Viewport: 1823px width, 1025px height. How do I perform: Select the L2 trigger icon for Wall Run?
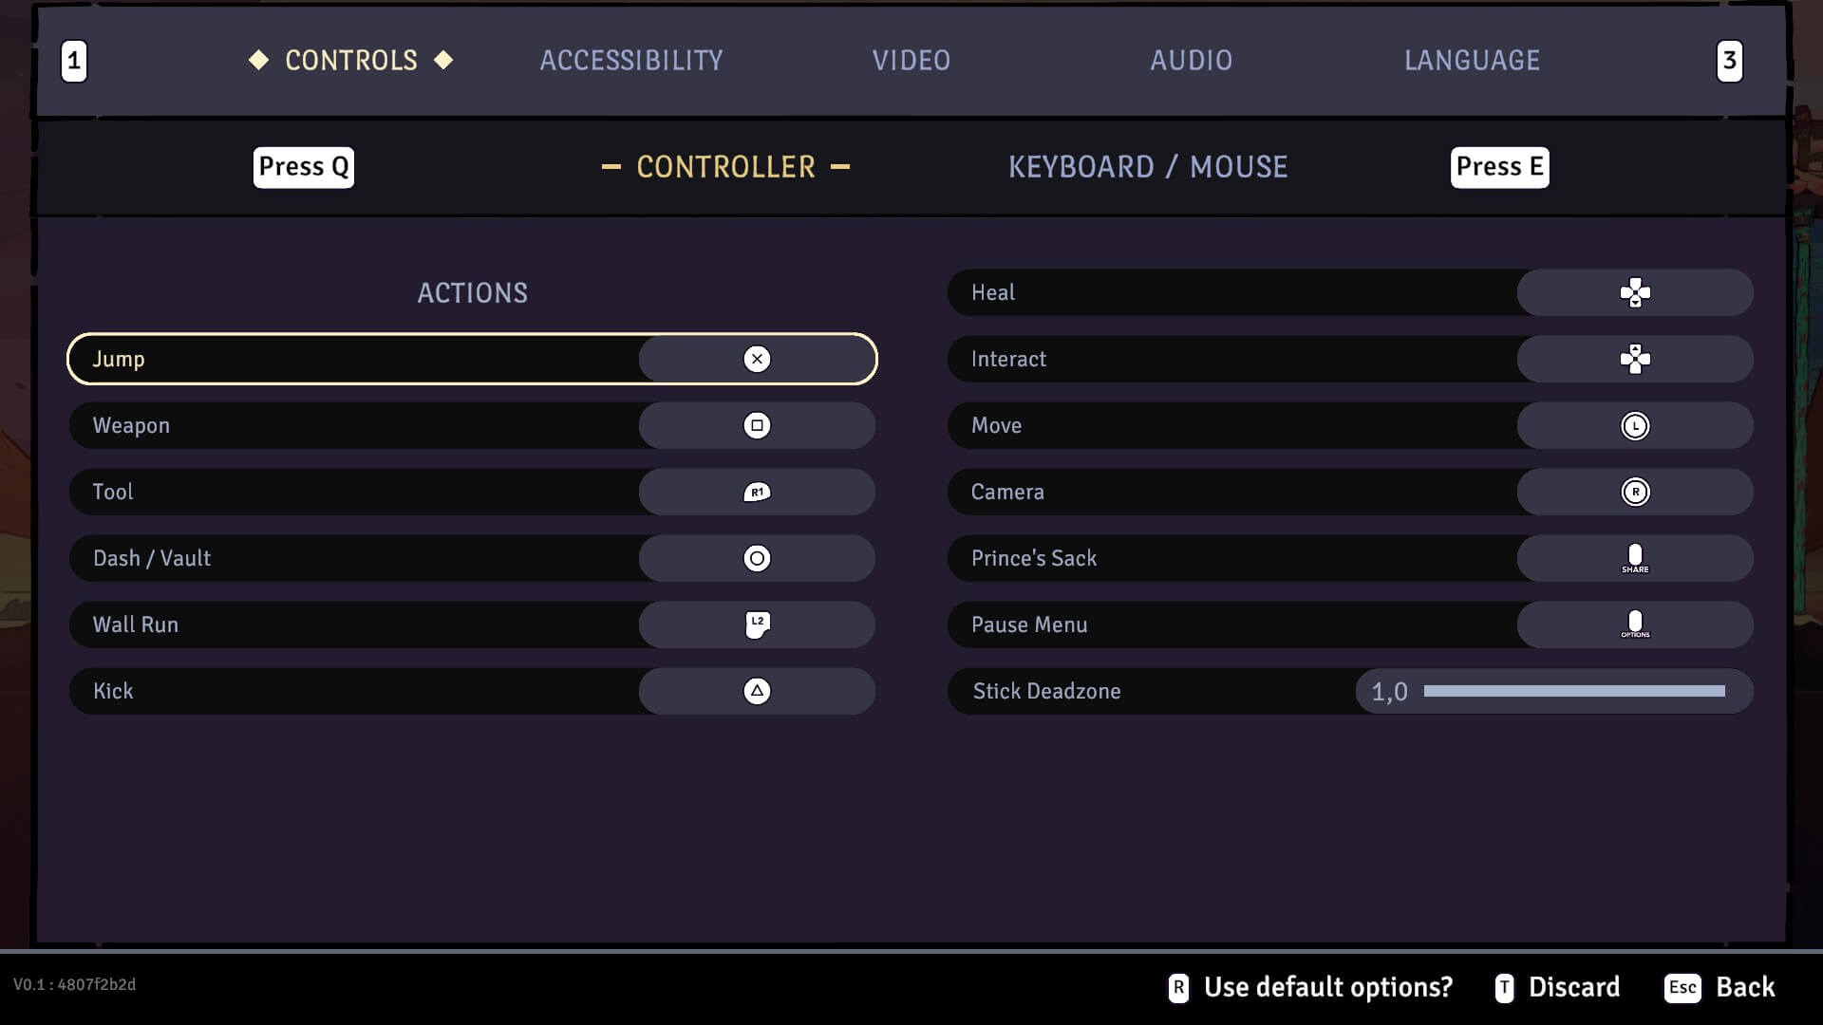point(757,624)
